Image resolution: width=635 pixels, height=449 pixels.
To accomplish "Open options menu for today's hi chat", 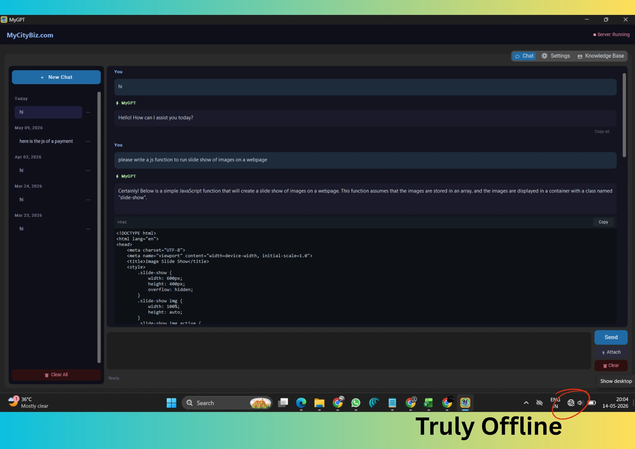I will click(88, 112).
